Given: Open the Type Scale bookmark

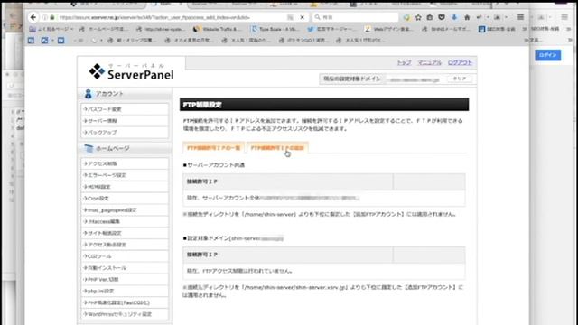Looking at the screenshot, I should coord(275,29).
